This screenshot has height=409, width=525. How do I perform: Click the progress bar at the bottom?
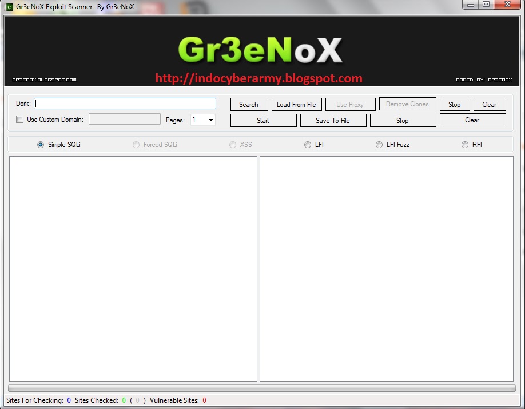[262, 388]
